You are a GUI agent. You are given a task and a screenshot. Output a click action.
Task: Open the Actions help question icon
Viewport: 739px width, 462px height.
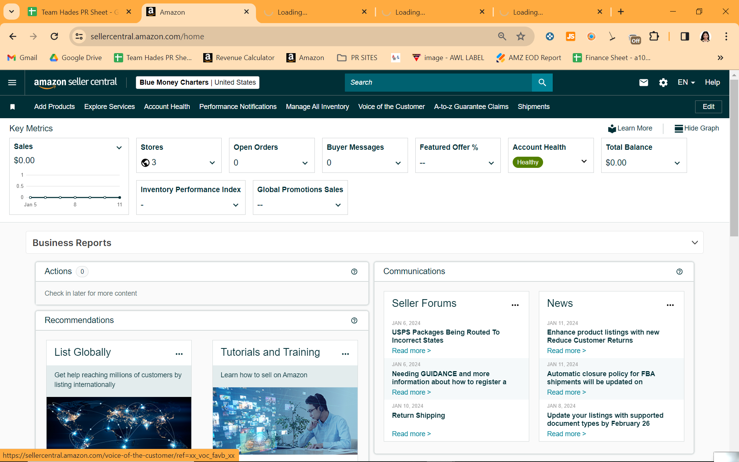[354, 272]
